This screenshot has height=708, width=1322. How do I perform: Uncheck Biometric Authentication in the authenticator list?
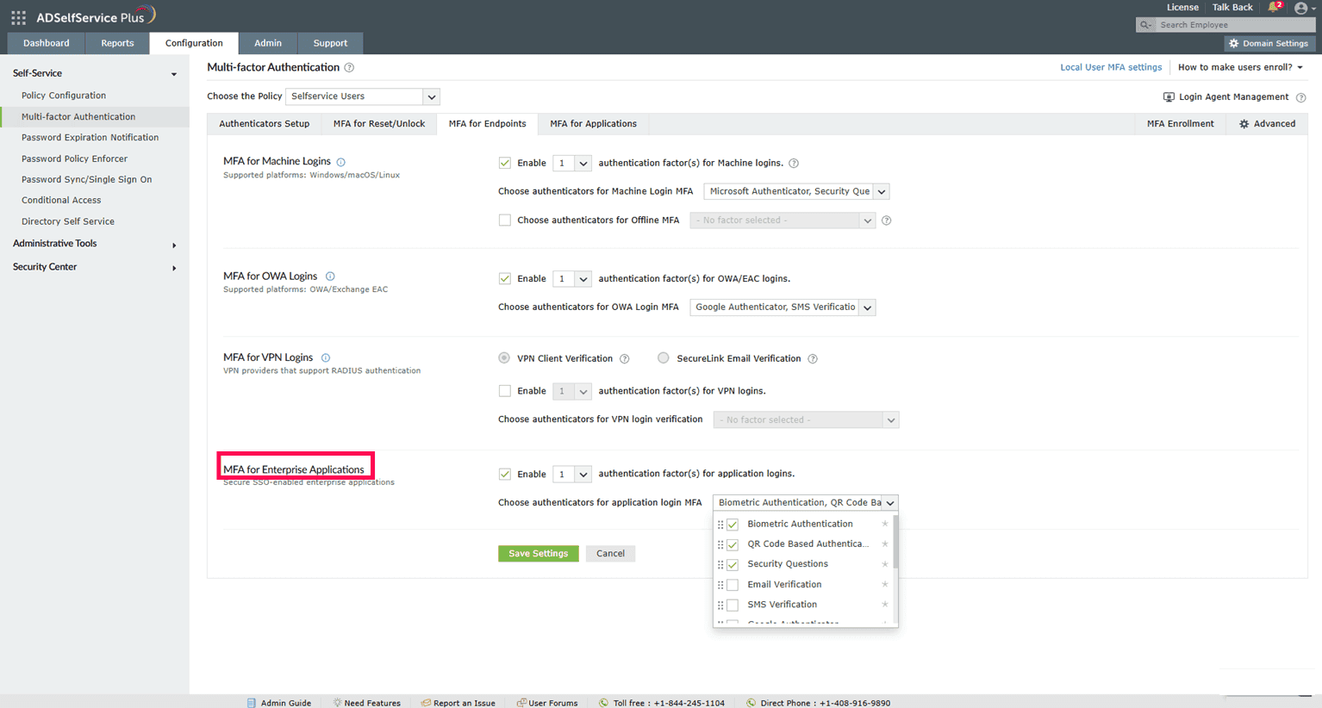(731, 524)
